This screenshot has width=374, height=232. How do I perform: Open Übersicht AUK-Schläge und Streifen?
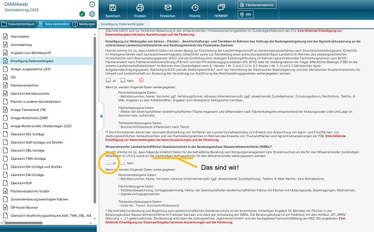click(x=37, y=143)
